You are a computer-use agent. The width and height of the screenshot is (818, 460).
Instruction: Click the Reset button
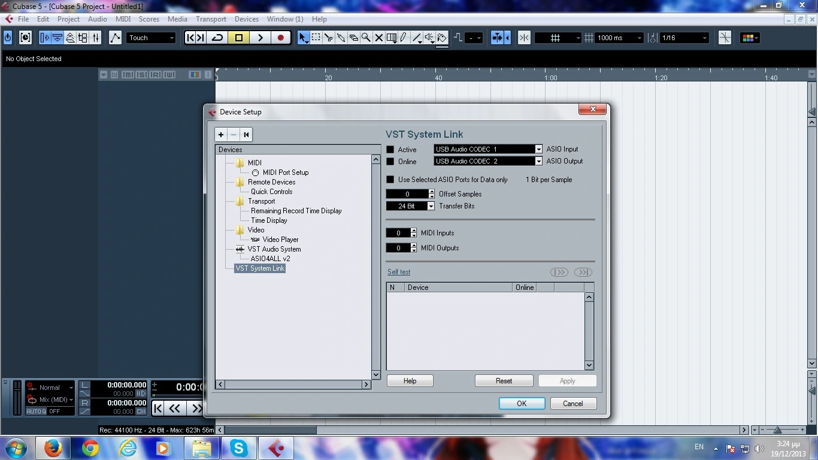point(504,381)
